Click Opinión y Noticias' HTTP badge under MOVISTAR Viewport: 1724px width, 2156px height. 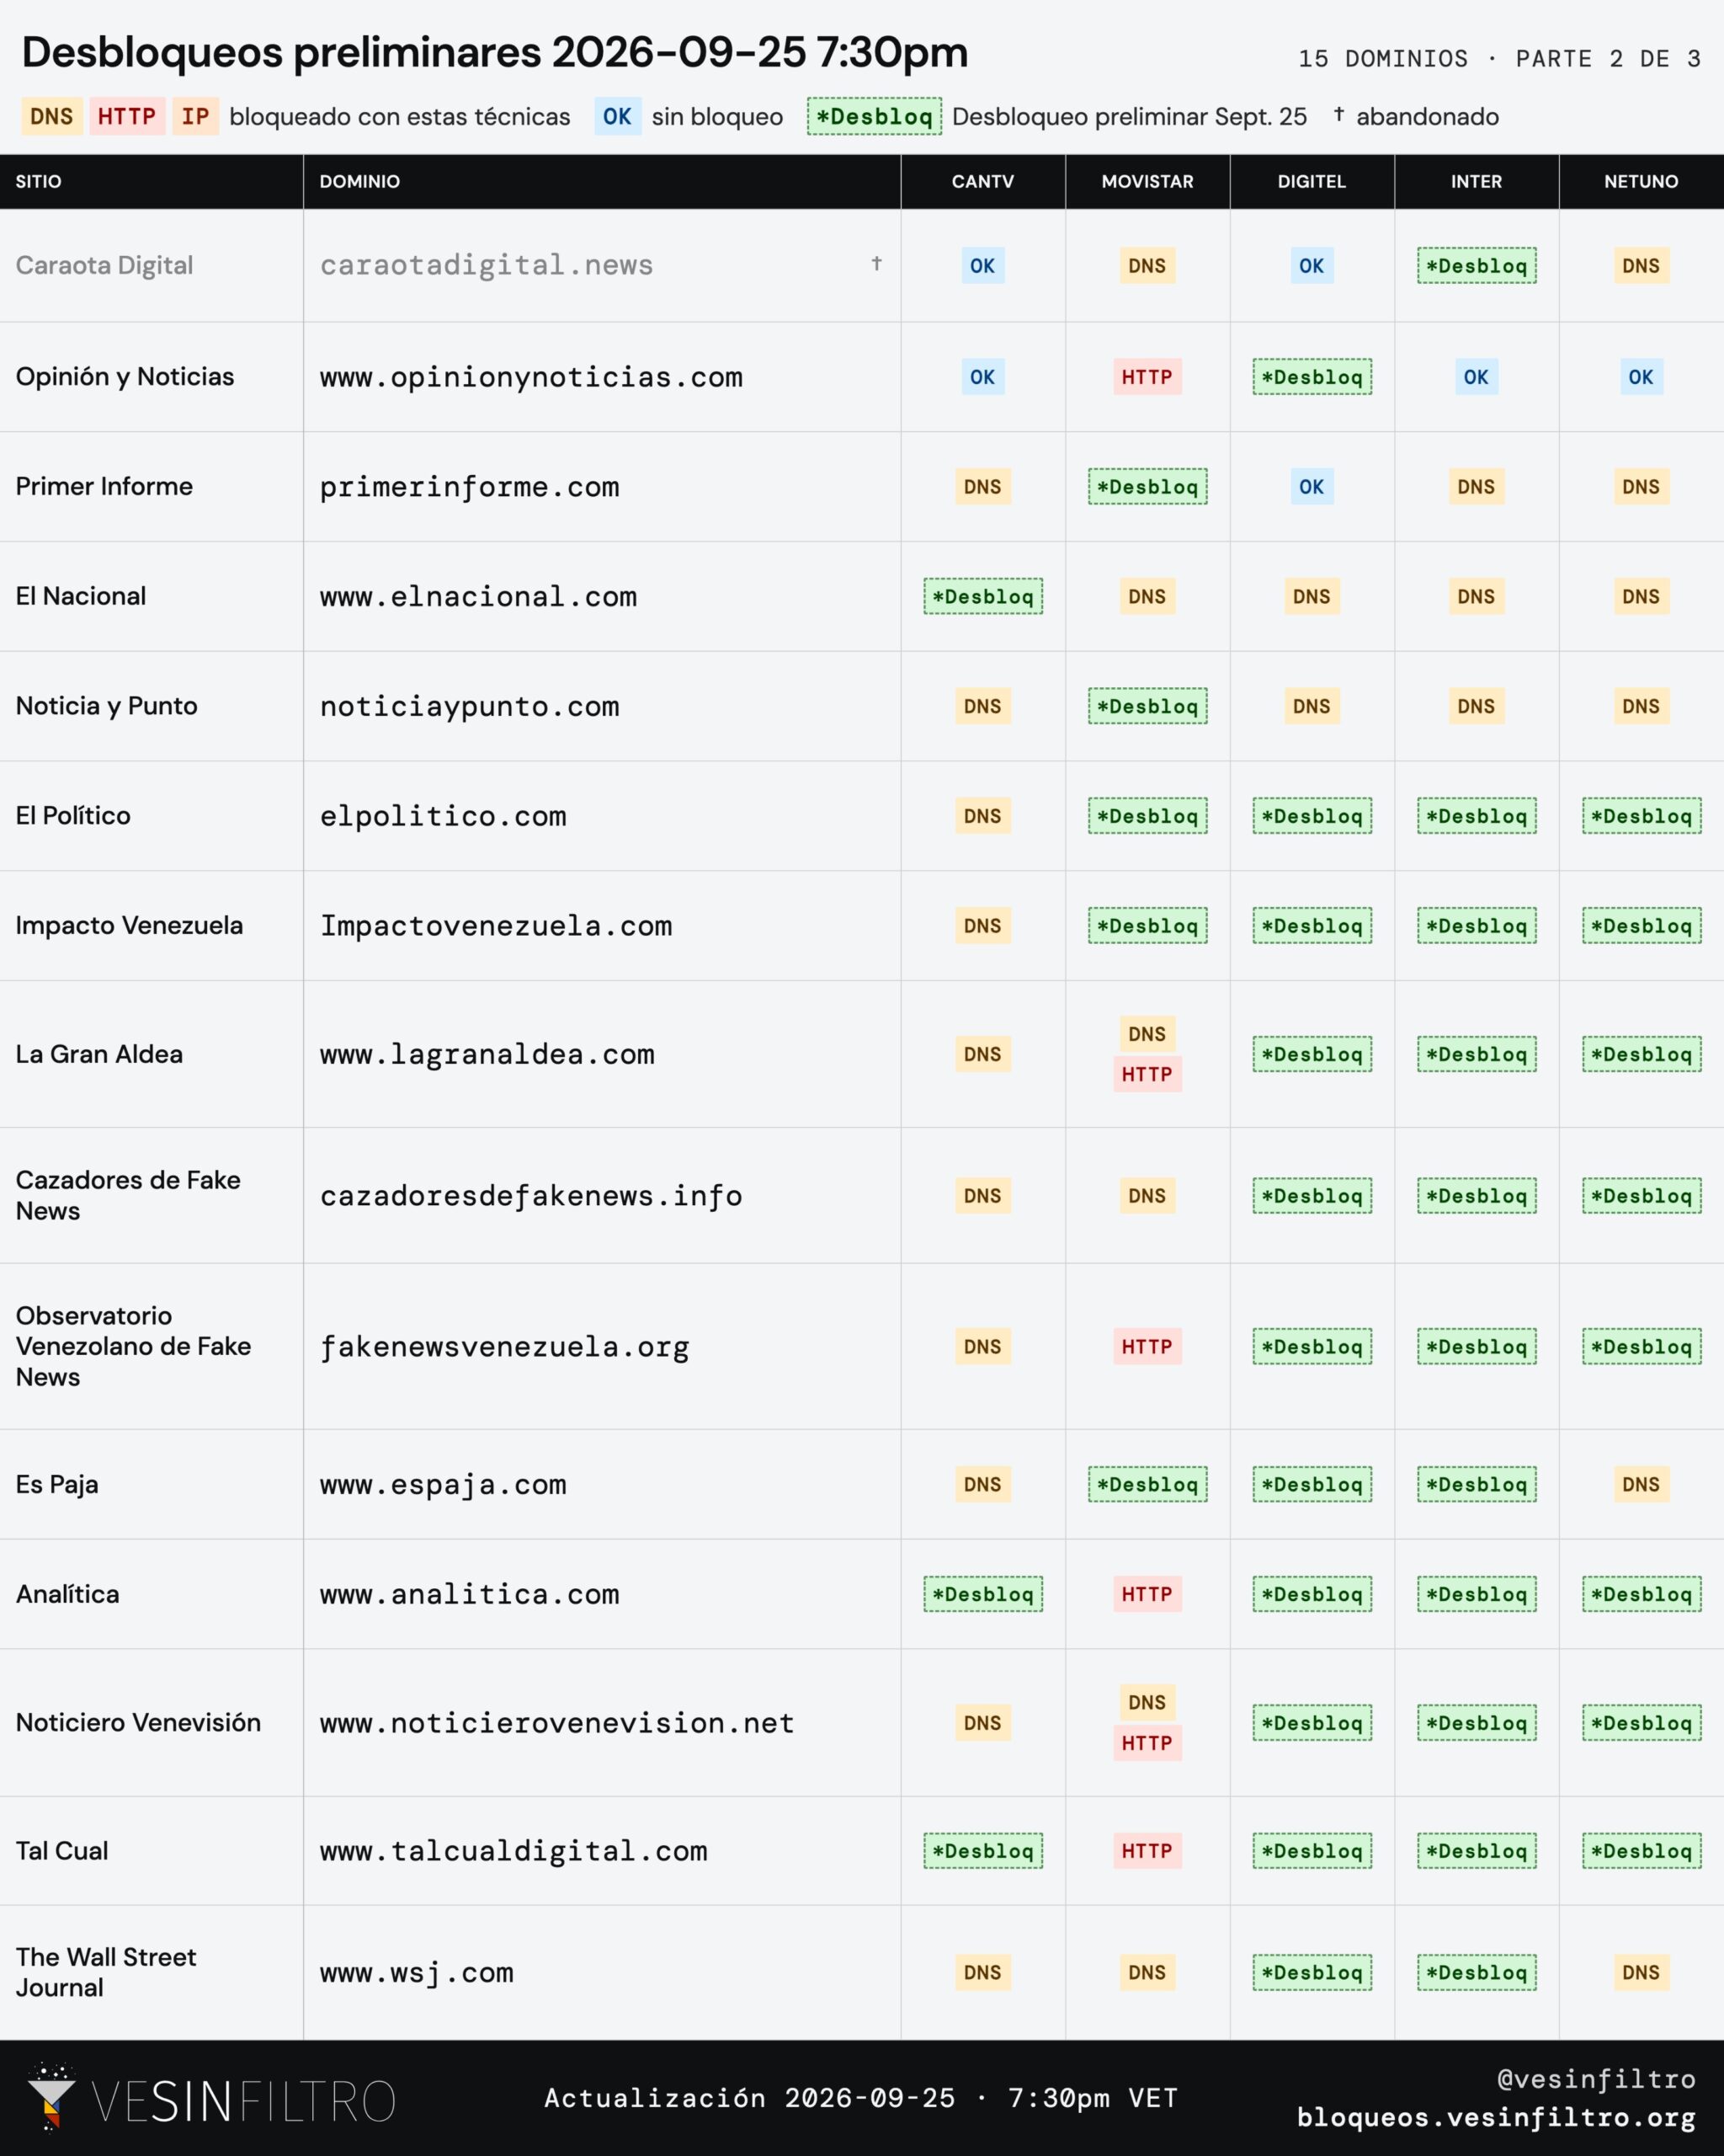pyautogui.click(x=1147, y=377)
